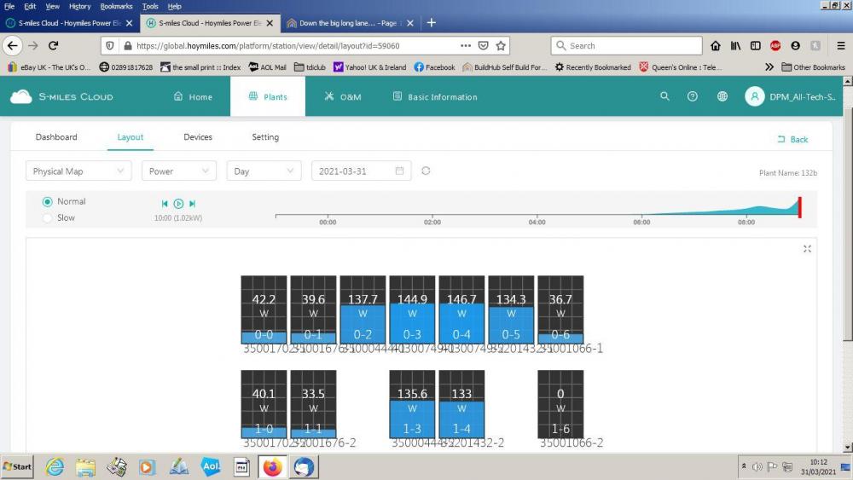The height and width of the screenshot is (480, 853).
Task: Open the language globe icon
Action: (722, 96)
